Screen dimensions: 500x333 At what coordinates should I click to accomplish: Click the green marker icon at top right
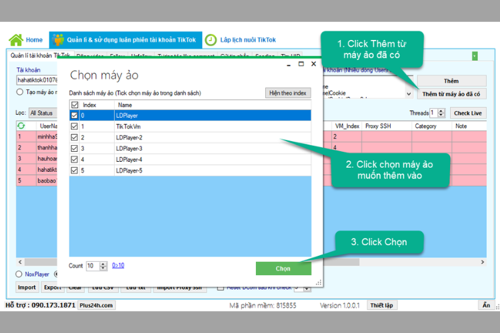click(475, 56)
